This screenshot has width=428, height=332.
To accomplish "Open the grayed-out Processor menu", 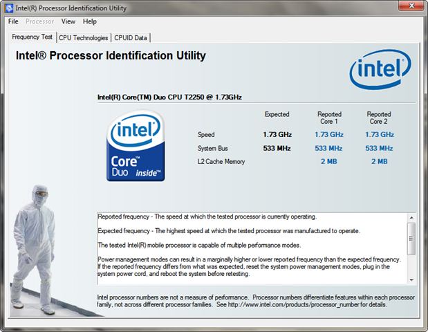I will pyautogui.click(x=39, y=21).
